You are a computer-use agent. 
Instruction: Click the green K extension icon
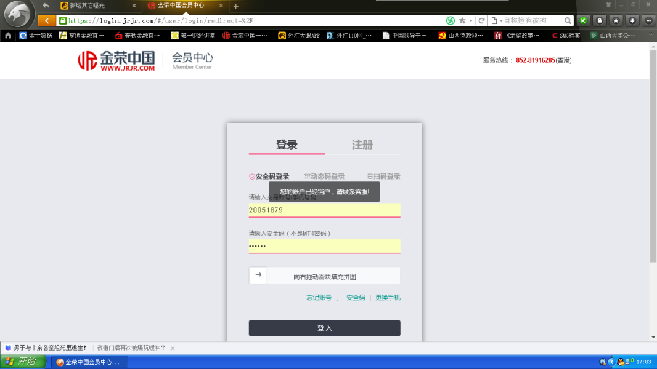tap(582, 20)
